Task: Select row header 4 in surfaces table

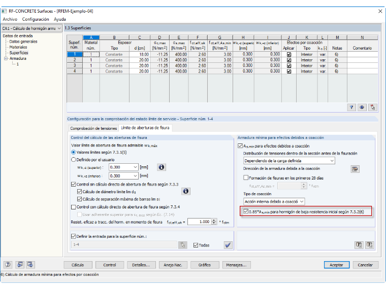Action: click(75, 71)
